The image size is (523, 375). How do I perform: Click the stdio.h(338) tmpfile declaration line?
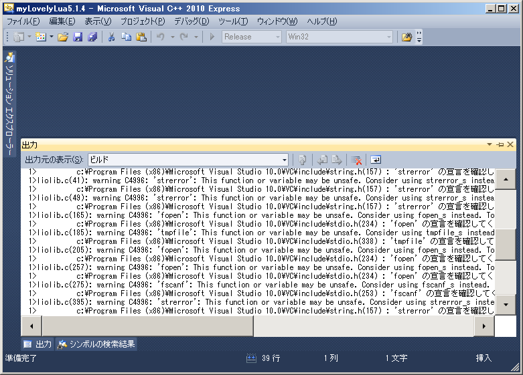coord(261,241)
